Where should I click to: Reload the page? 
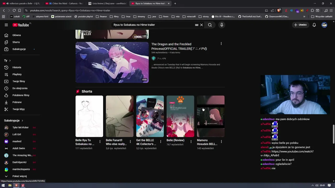(x=14, y=10)
